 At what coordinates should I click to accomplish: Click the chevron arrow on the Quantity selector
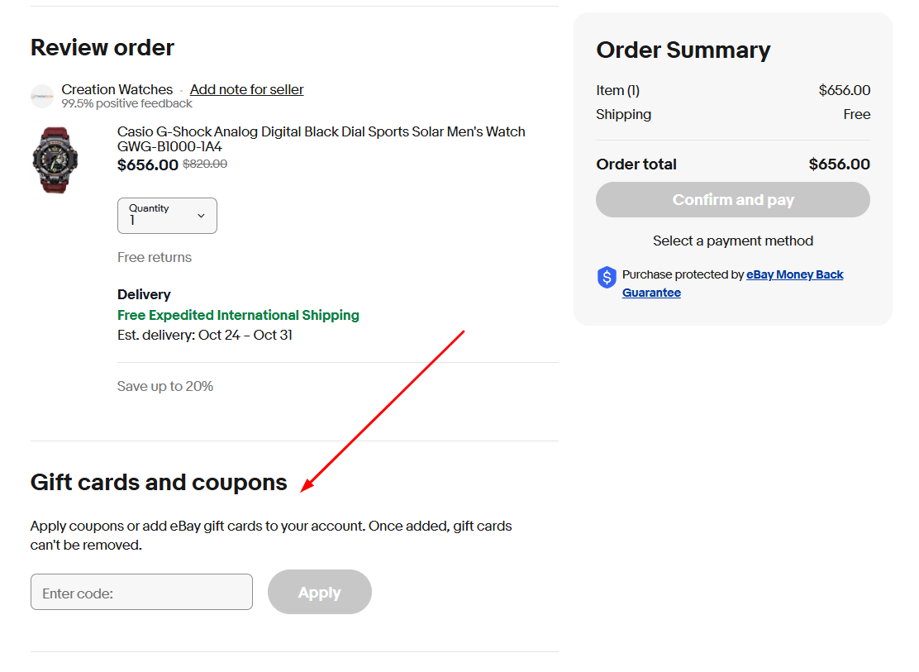click(x=200, y=215)
